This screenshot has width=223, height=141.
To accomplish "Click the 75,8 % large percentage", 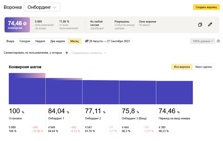I will [130, 111].
